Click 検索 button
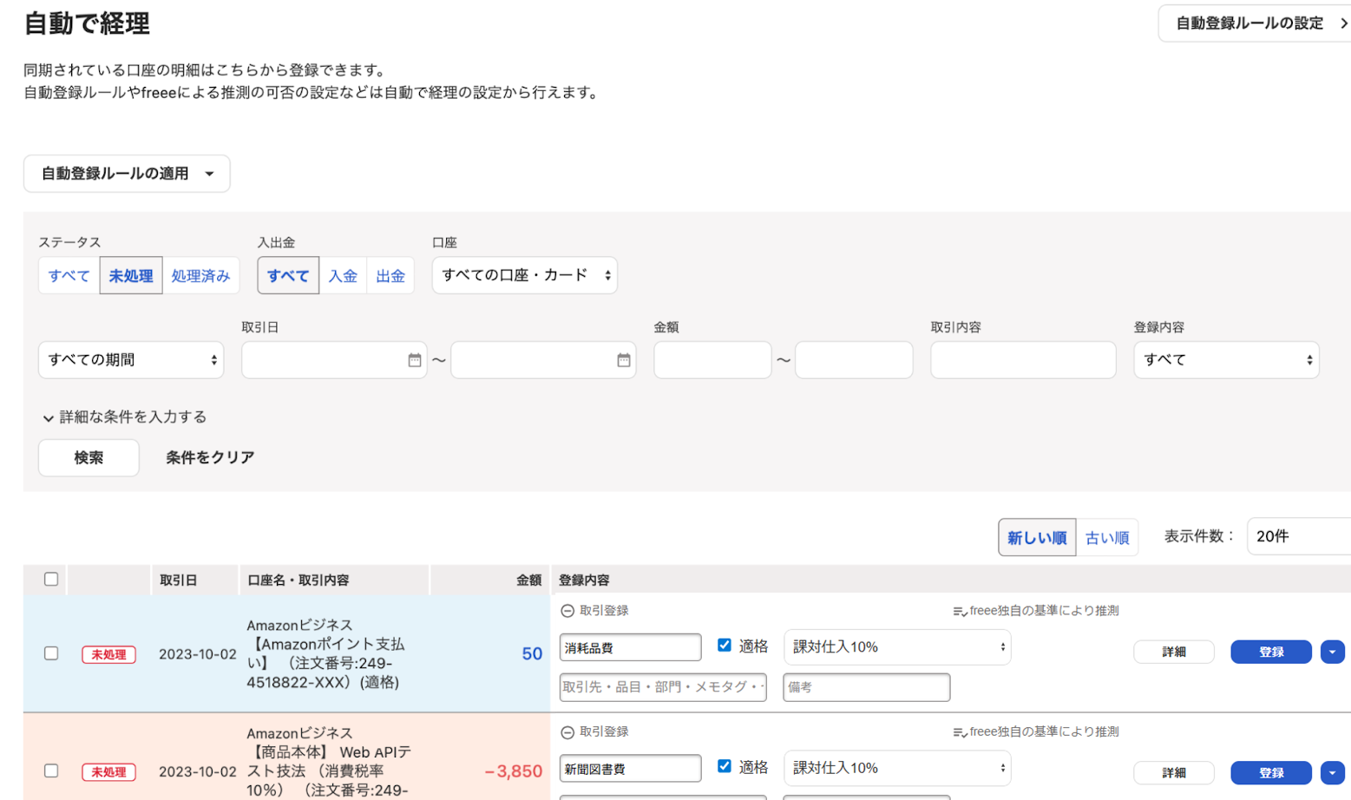1351x800 pixels. click(89, 457)
